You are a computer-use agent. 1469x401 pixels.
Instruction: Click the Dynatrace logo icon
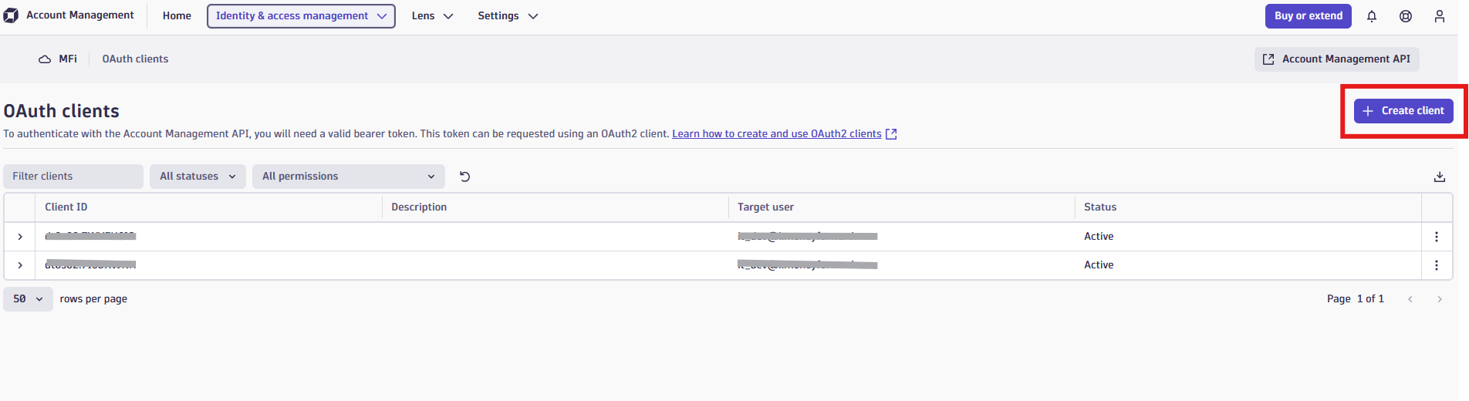(x=11, y=15)
